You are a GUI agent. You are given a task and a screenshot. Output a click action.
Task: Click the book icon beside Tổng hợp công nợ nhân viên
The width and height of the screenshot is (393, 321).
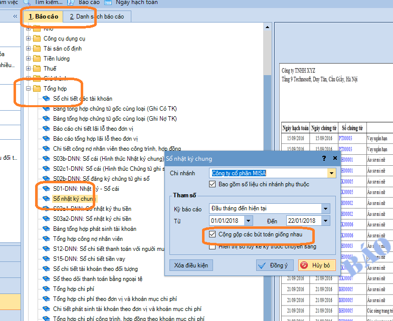(47, 239)
